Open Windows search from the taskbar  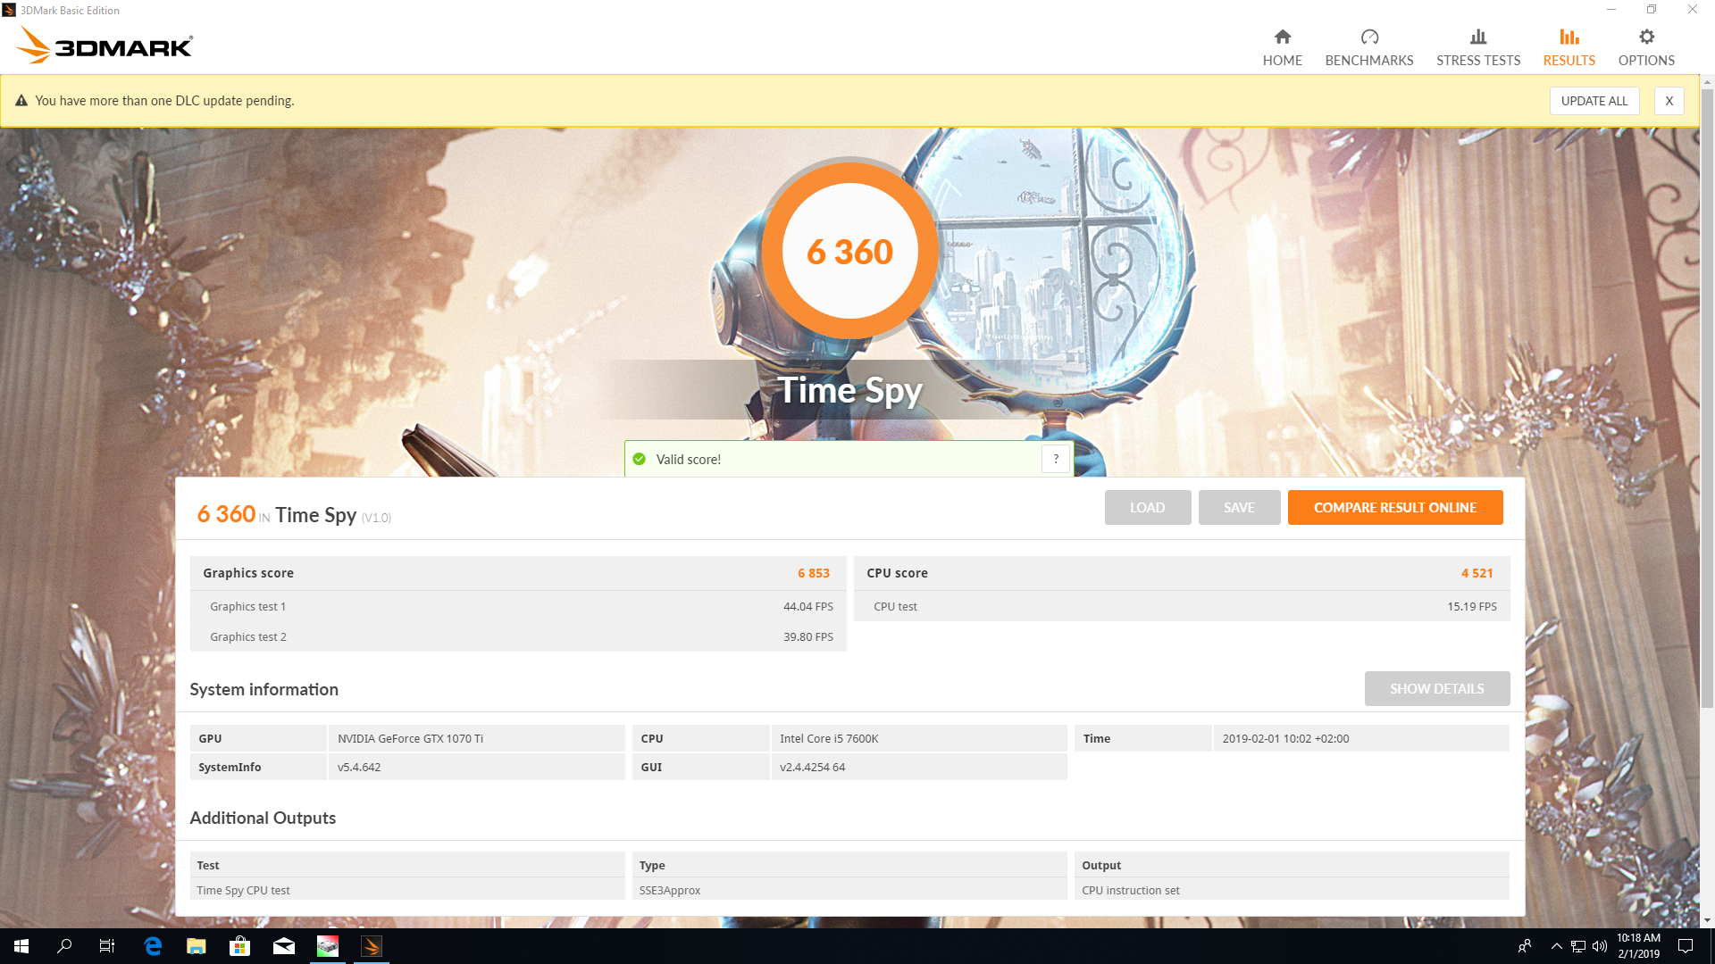coord(64,946)
